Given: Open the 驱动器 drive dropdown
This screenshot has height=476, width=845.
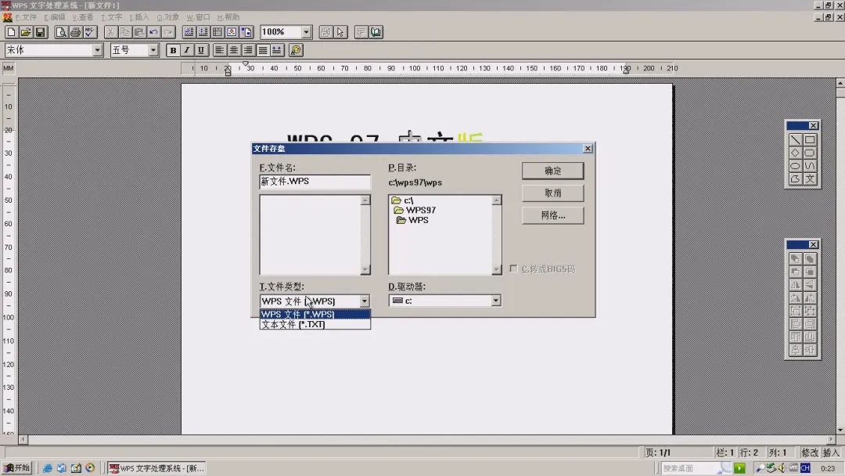Looking at the screenshot, I should tap(495, 301).
